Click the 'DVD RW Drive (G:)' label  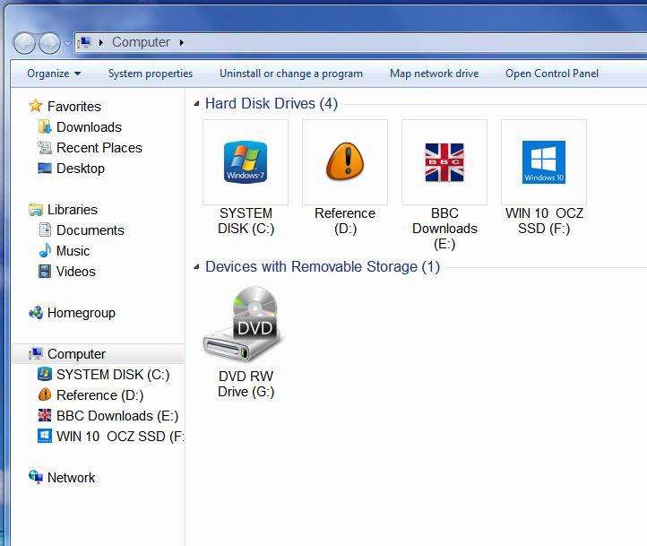[246, 384]
